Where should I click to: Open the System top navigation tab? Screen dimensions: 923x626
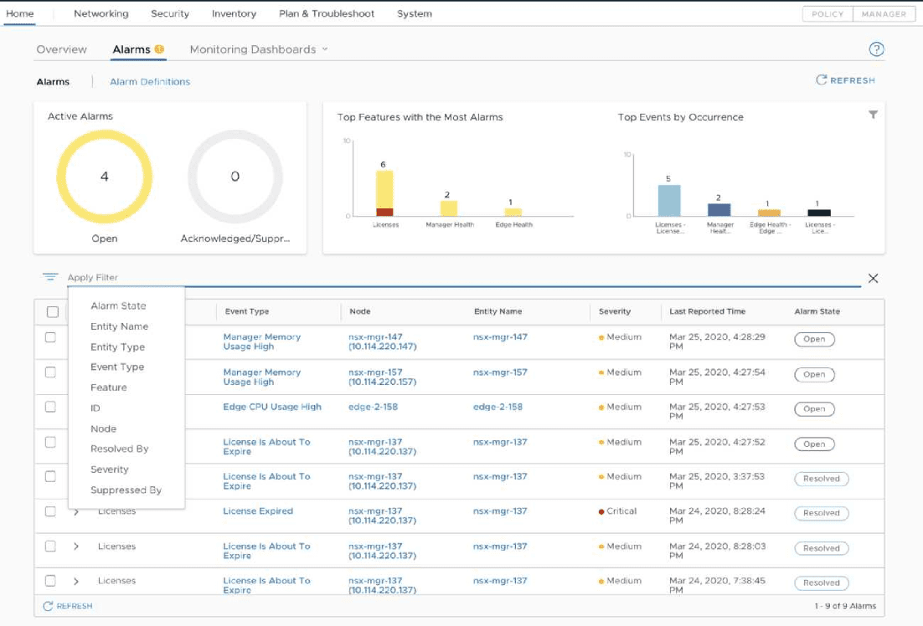pyautogui.click(x=415, y=13)
